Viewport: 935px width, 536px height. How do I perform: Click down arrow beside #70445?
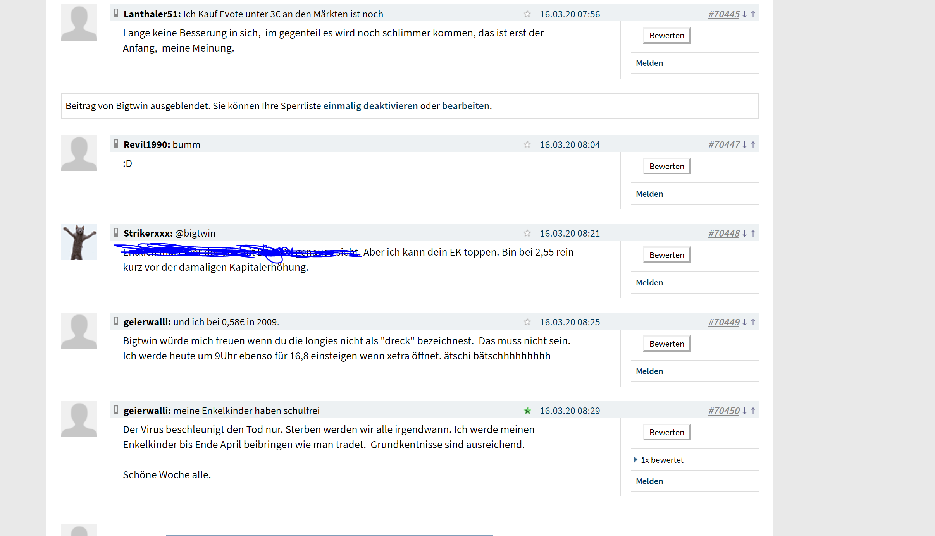coord(744,14)
